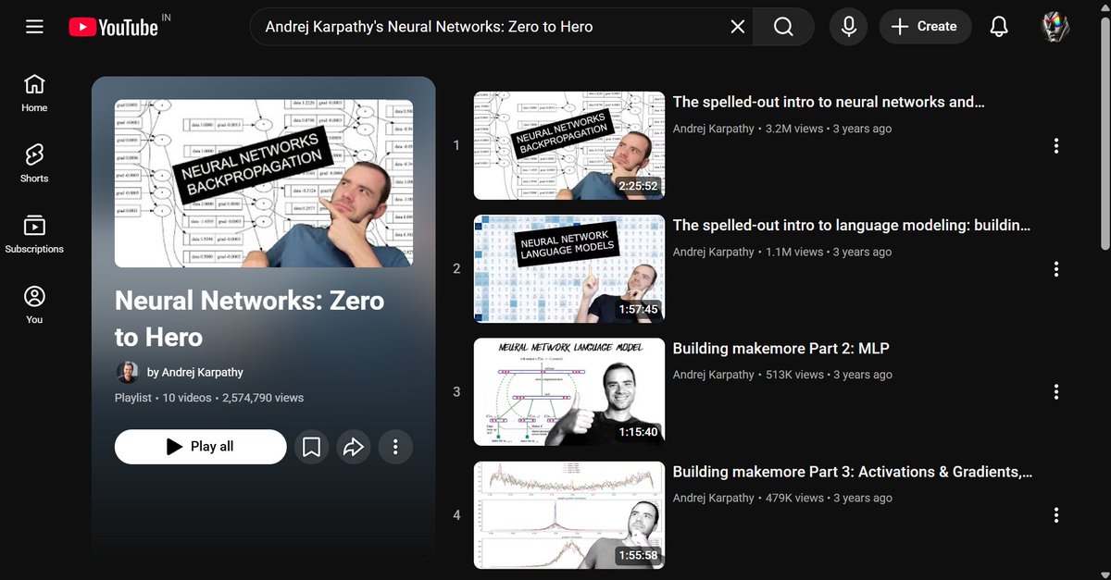Image resolution: width=1111 pixels, height=580 pixels.
Task: Open Andrej Karpathy channel from playlist header
Action: coord(195,372)
